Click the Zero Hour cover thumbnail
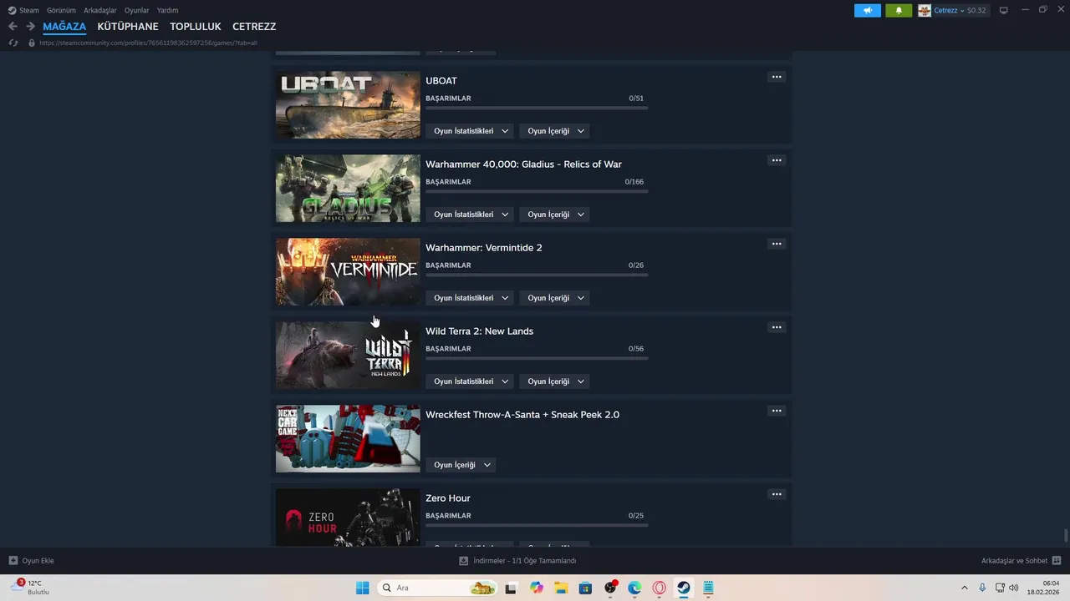 pos(348,518)
